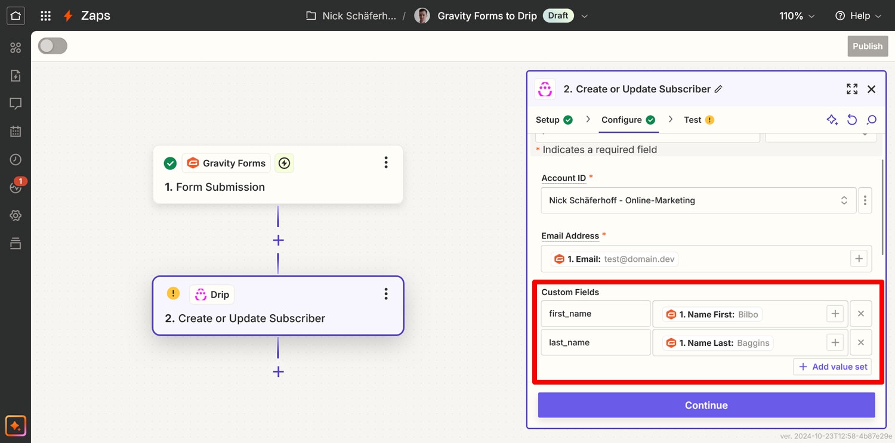The width and height of the screenshot is (895, 443).
Task: Click the Gravity Forms app badge
Action: click(x=226, y=163)
